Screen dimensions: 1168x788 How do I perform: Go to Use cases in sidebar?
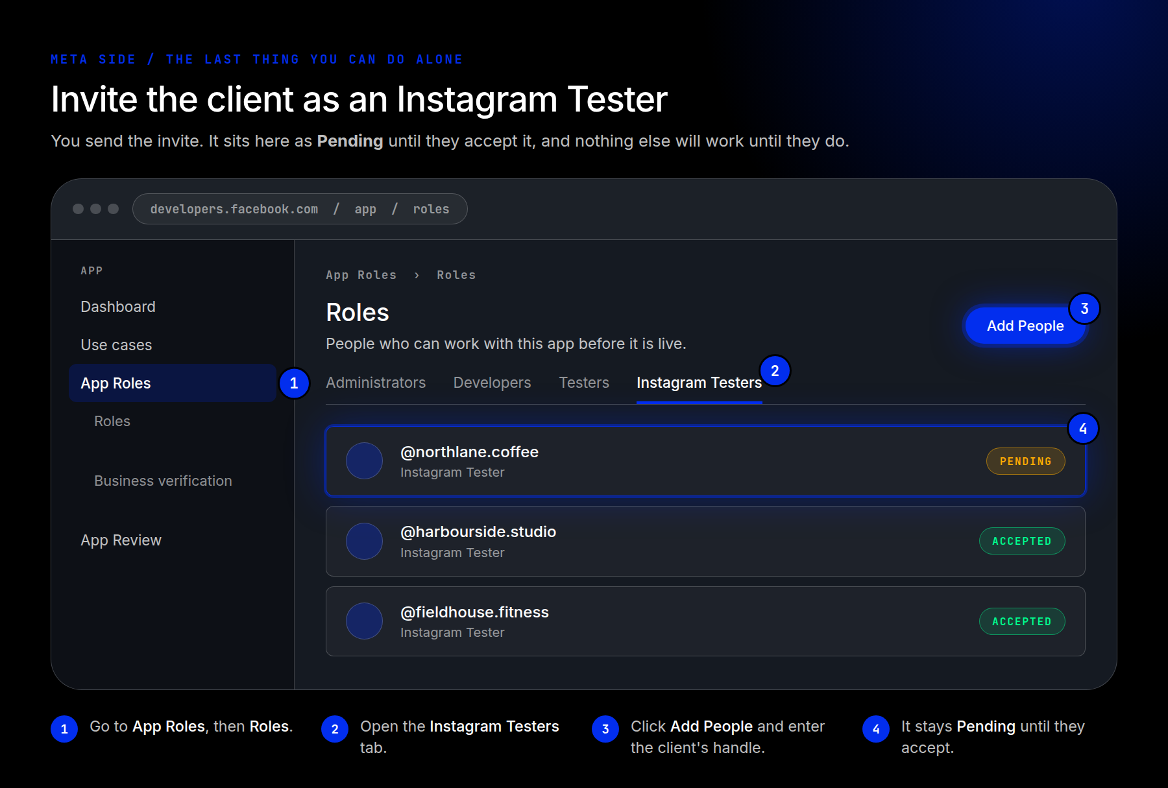click(116, 345)
